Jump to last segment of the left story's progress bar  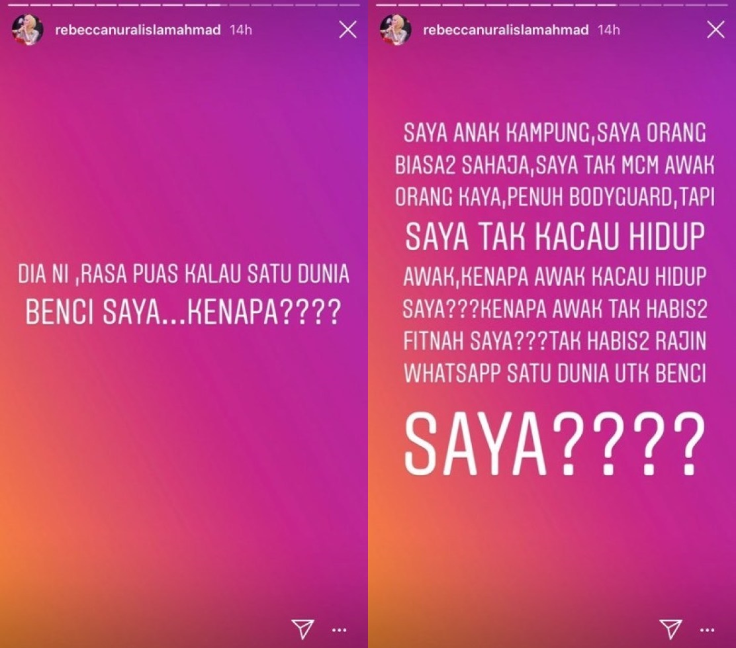[349, 5]
